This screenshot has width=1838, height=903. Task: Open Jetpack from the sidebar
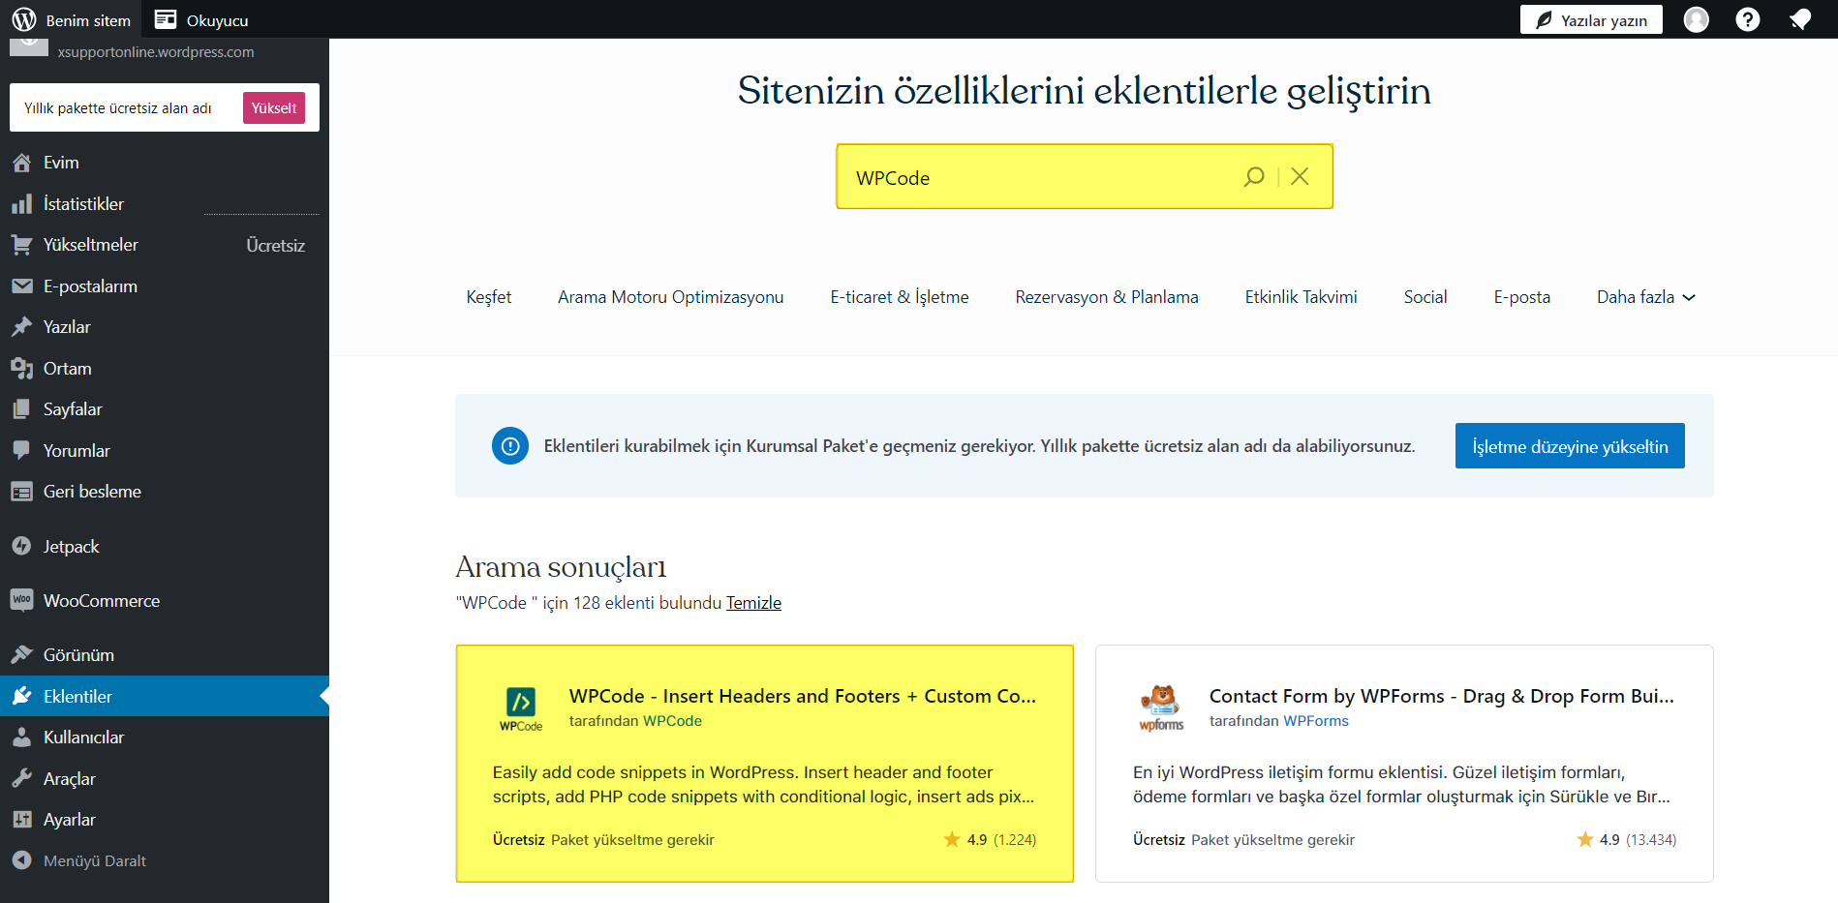click(x=71, y=547)
